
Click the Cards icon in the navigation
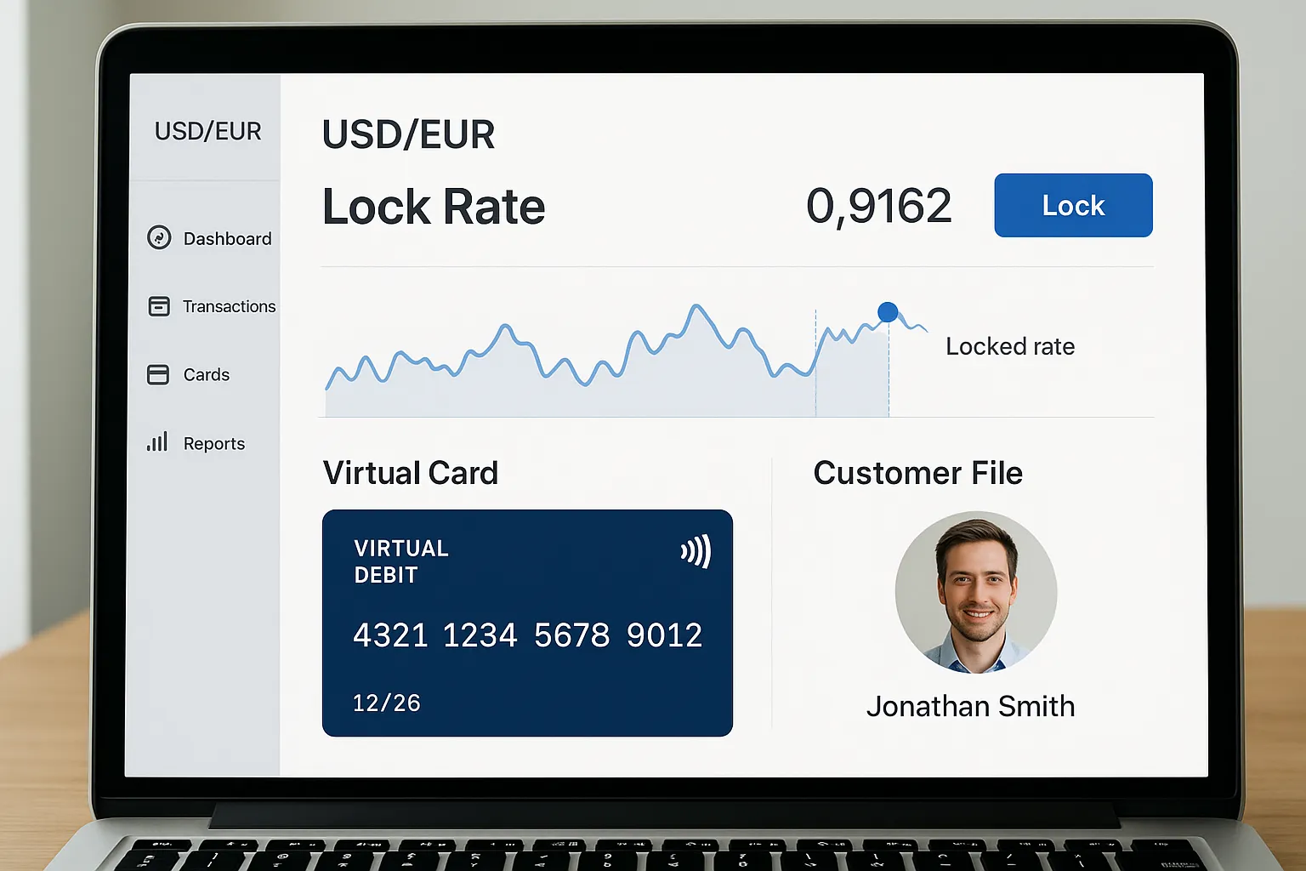160,374
